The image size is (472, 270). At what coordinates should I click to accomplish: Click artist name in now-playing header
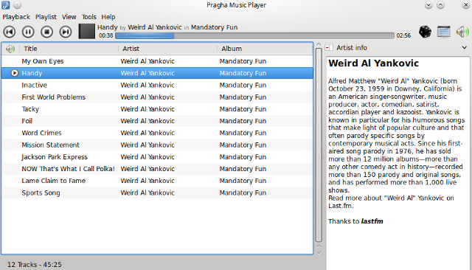[x=155, y=27]
